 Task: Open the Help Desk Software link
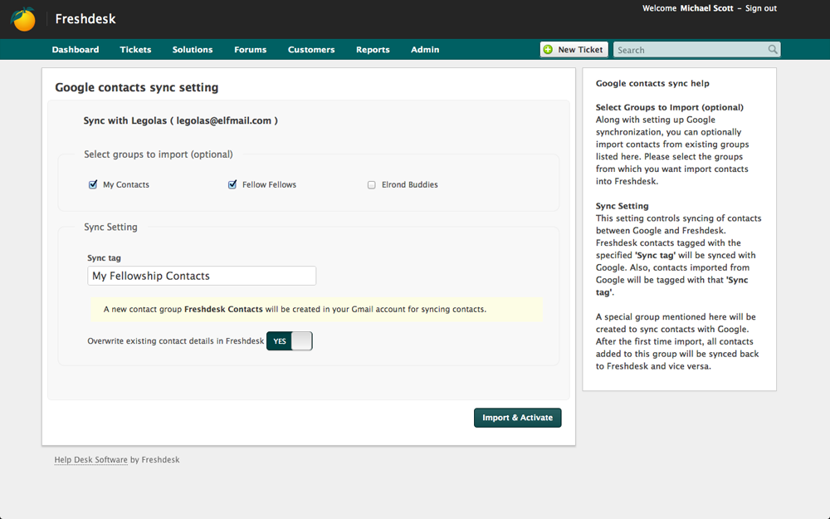[90, 460]
